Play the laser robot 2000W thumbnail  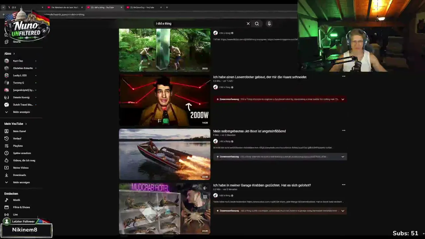[165, 100]
